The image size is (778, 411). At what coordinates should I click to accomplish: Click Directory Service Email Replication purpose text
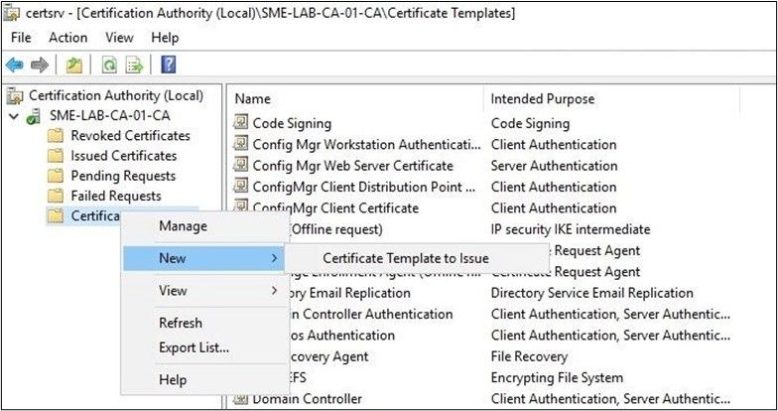tap(591, 293)
